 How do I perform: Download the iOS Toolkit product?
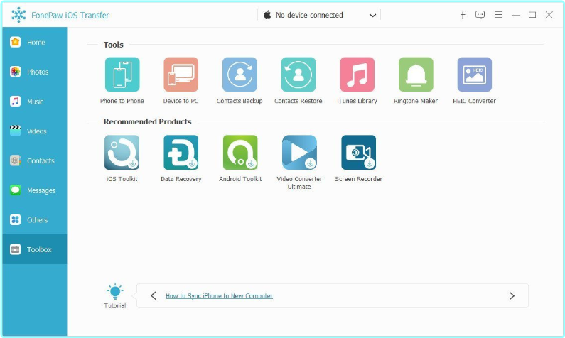point(122,152)
